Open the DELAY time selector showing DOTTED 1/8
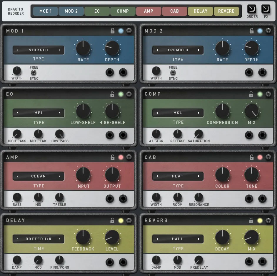Screen dimensions: 277x276 [39, 239]
